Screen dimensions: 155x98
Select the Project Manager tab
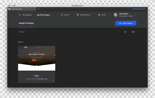tap(22, 9)
